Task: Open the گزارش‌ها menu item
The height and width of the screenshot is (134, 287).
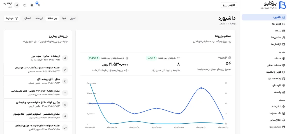Action: tap(263, 24)
